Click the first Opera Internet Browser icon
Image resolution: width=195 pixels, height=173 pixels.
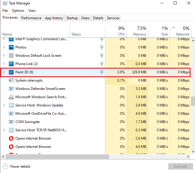click(x=11, y=138)
